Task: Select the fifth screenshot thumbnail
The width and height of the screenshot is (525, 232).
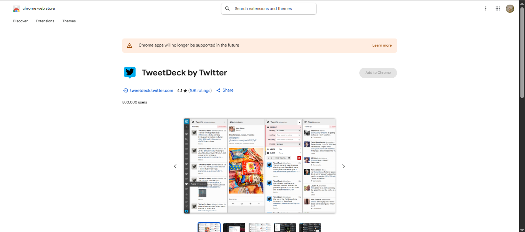Action: [310, 227]
